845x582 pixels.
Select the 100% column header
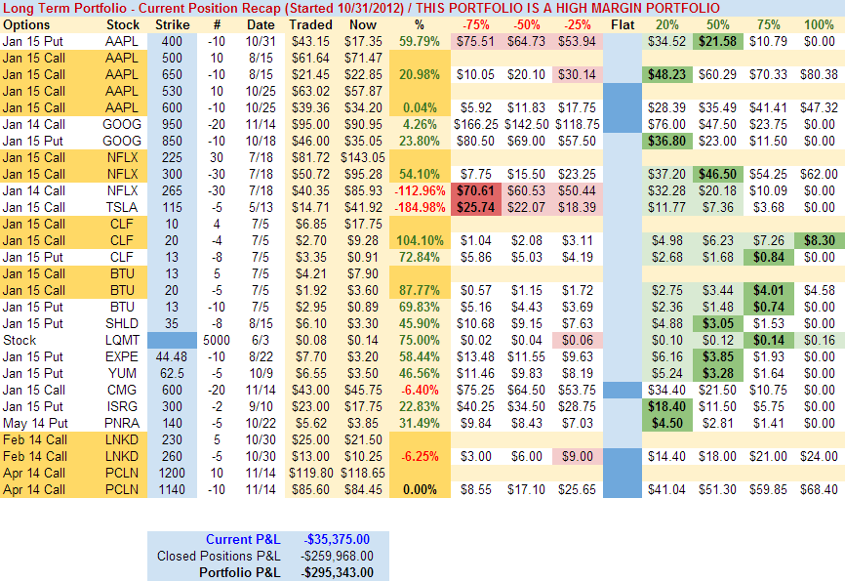(818, 24)
